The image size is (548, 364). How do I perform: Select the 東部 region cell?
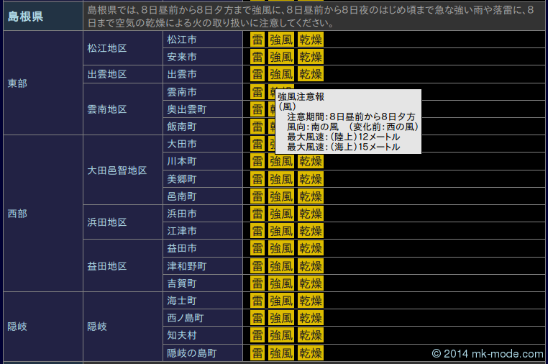pos(17,83)
